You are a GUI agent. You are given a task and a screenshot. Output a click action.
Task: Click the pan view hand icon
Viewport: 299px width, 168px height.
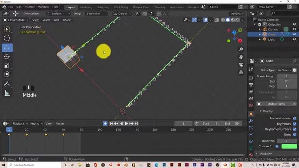tap(241, 57)
